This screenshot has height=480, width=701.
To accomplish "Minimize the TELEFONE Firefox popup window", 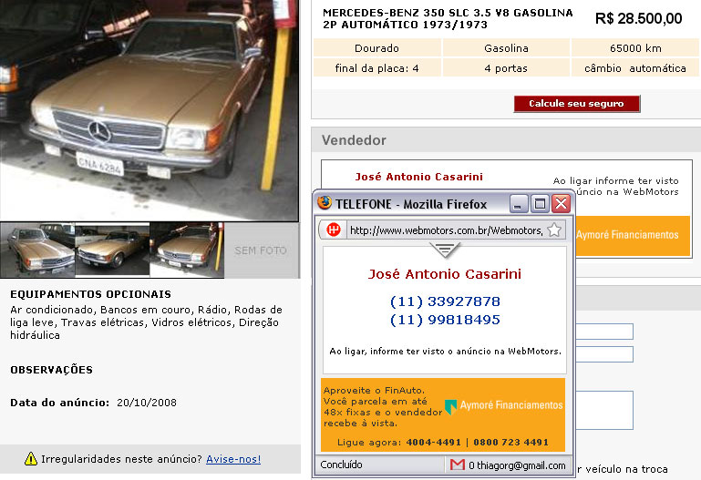I will click(519, 204).
